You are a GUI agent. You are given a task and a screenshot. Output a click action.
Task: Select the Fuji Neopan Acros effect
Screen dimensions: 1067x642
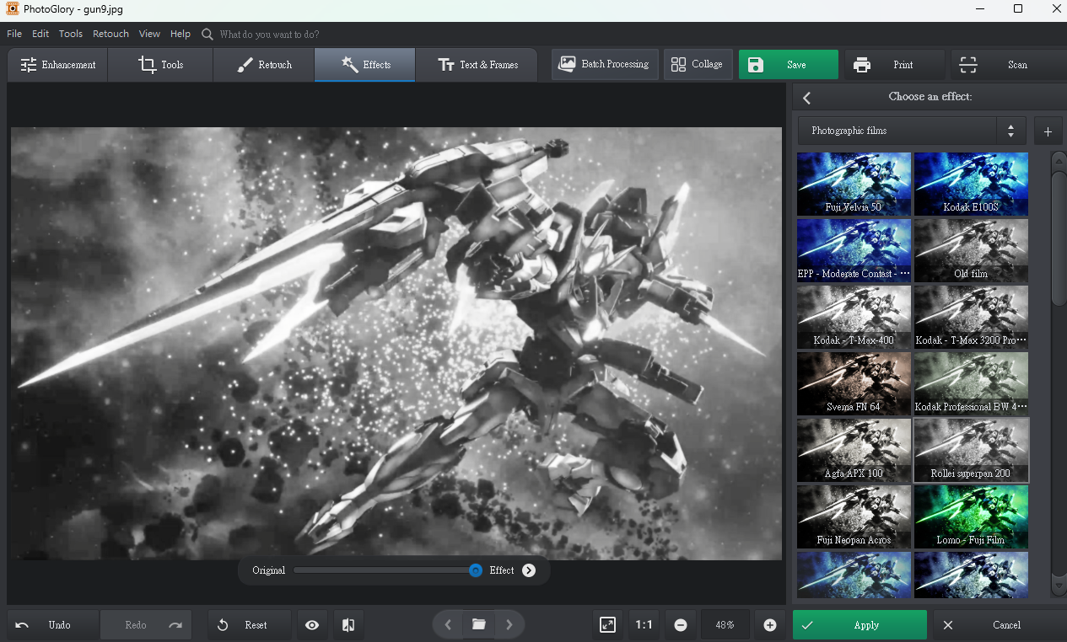(854, 516)
